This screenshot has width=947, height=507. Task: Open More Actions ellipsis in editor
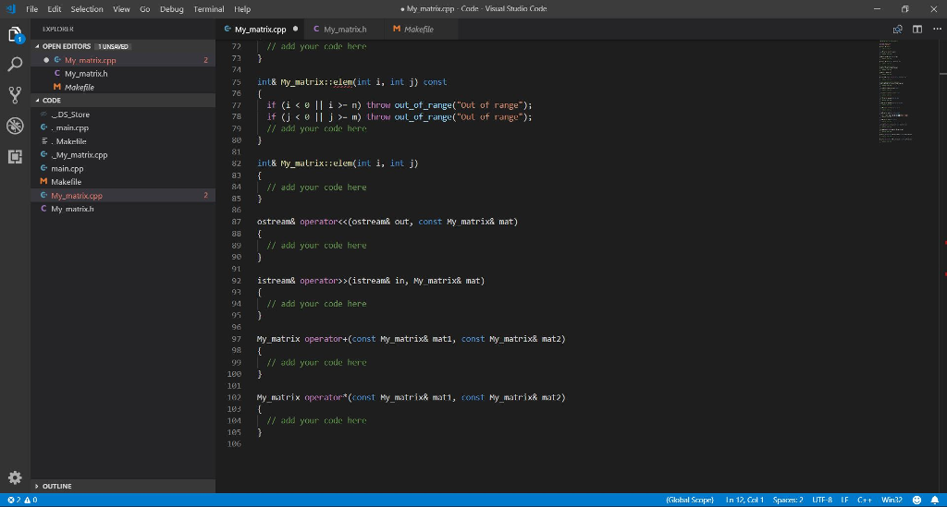pyautogui.click(x=937, y=29)
